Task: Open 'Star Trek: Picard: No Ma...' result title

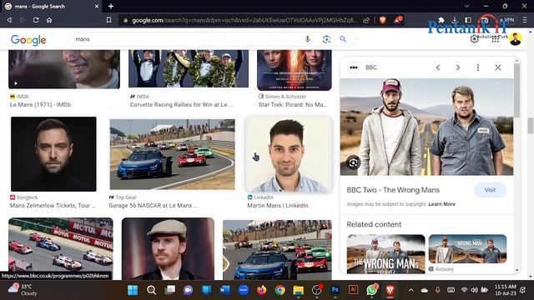Action: (293, 105)
